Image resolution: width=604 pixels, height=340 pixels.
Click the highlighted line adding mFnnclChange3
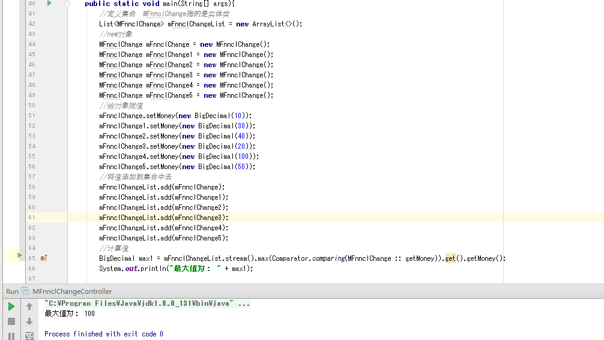tap(164, 218)
